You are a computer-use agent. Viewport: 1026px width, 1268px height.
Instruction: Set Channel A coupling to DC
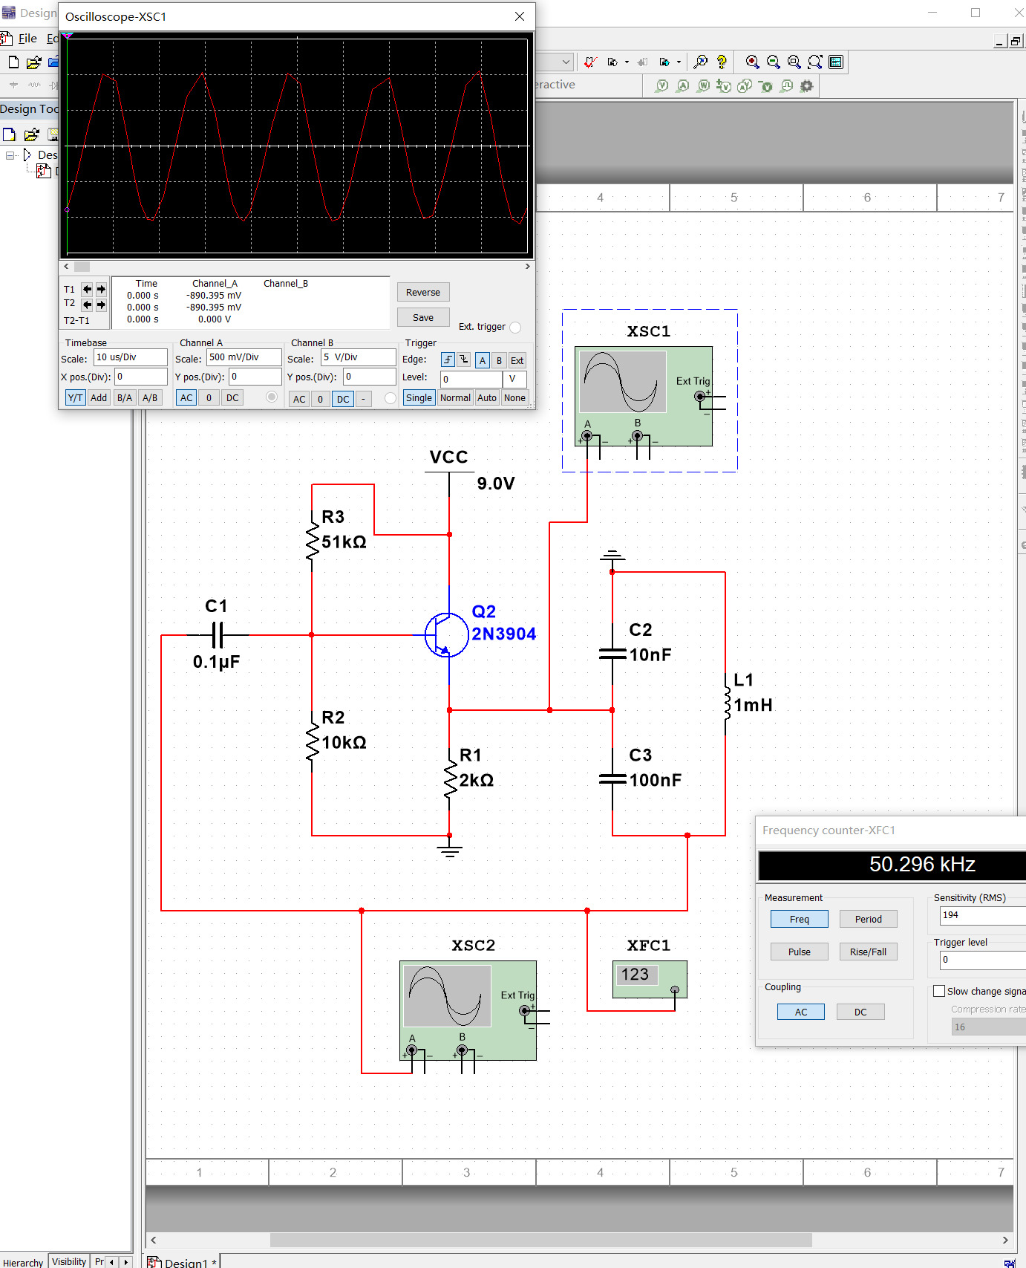point(232,397)
